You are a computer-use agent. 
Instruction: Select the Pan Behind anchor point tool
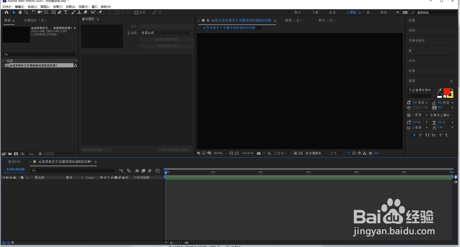click(46, 12)
